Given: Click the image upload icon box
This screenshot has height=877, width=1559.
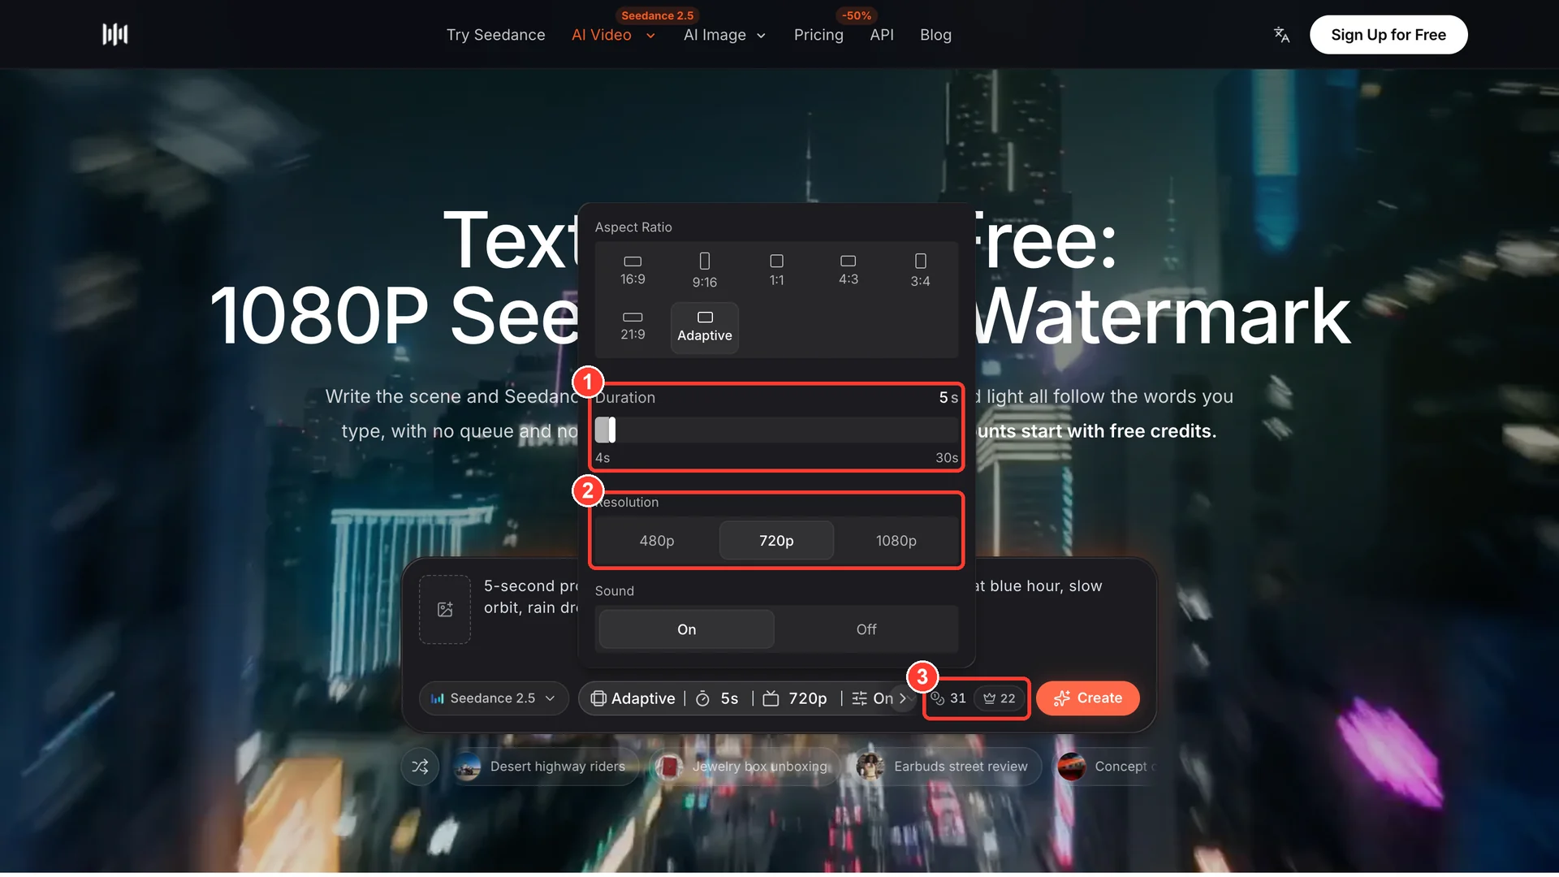Looking at the screenshot, I should pos(445,609).
